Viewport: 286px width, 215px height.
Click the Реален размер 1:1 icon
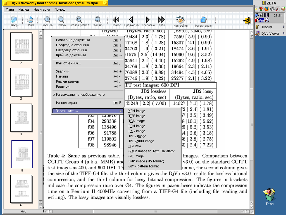coord(79,20)
